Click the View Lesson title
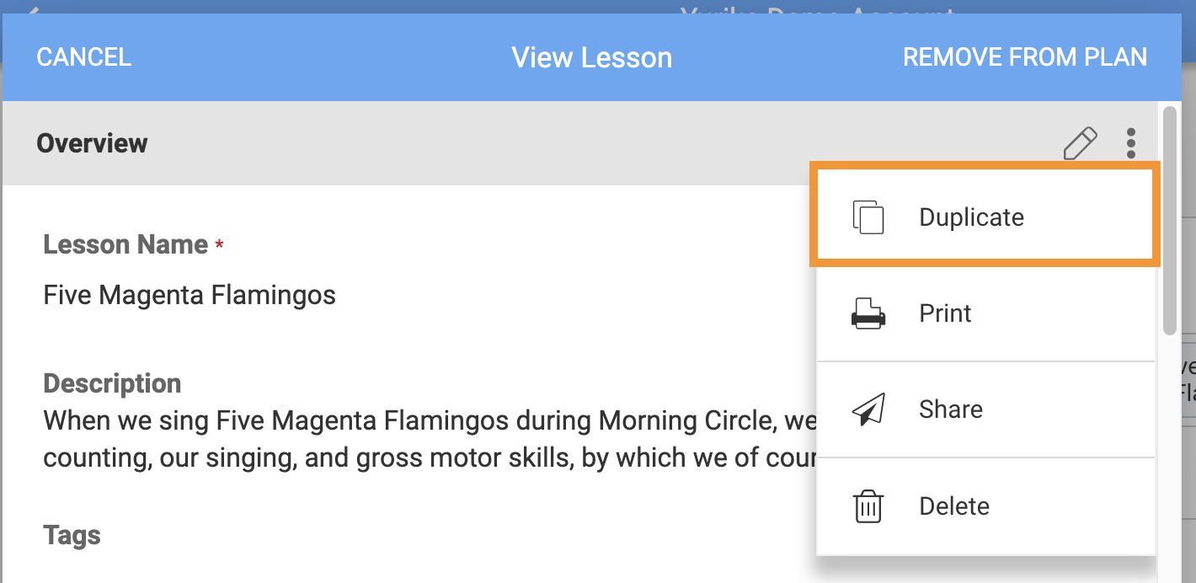The height and width of the screenshot is (583, 1196). [592, 57]
